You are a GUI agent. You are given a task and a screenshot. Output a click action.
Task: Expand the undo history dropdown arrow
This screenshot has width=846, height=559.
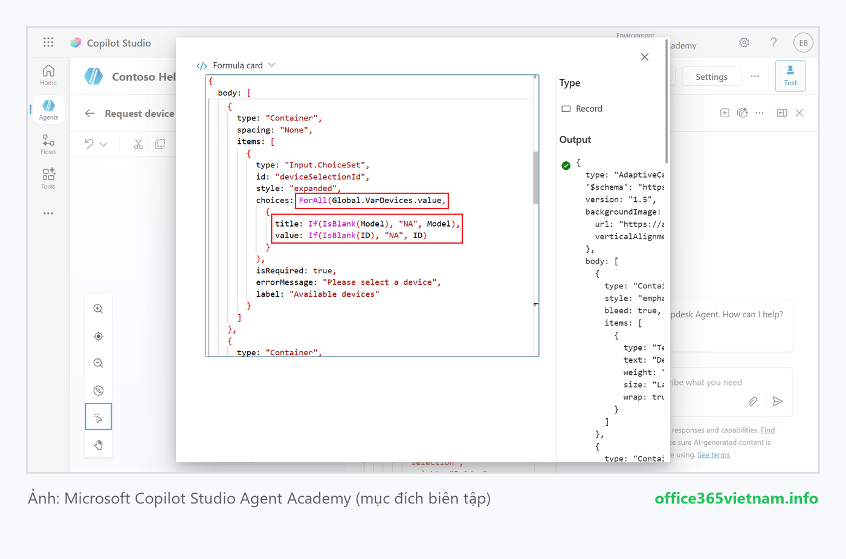point(104,144)
